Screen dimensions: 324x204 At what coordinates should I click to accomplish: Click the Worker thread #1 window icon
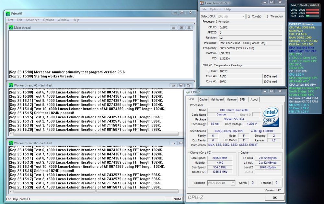(x=11, y=85)
